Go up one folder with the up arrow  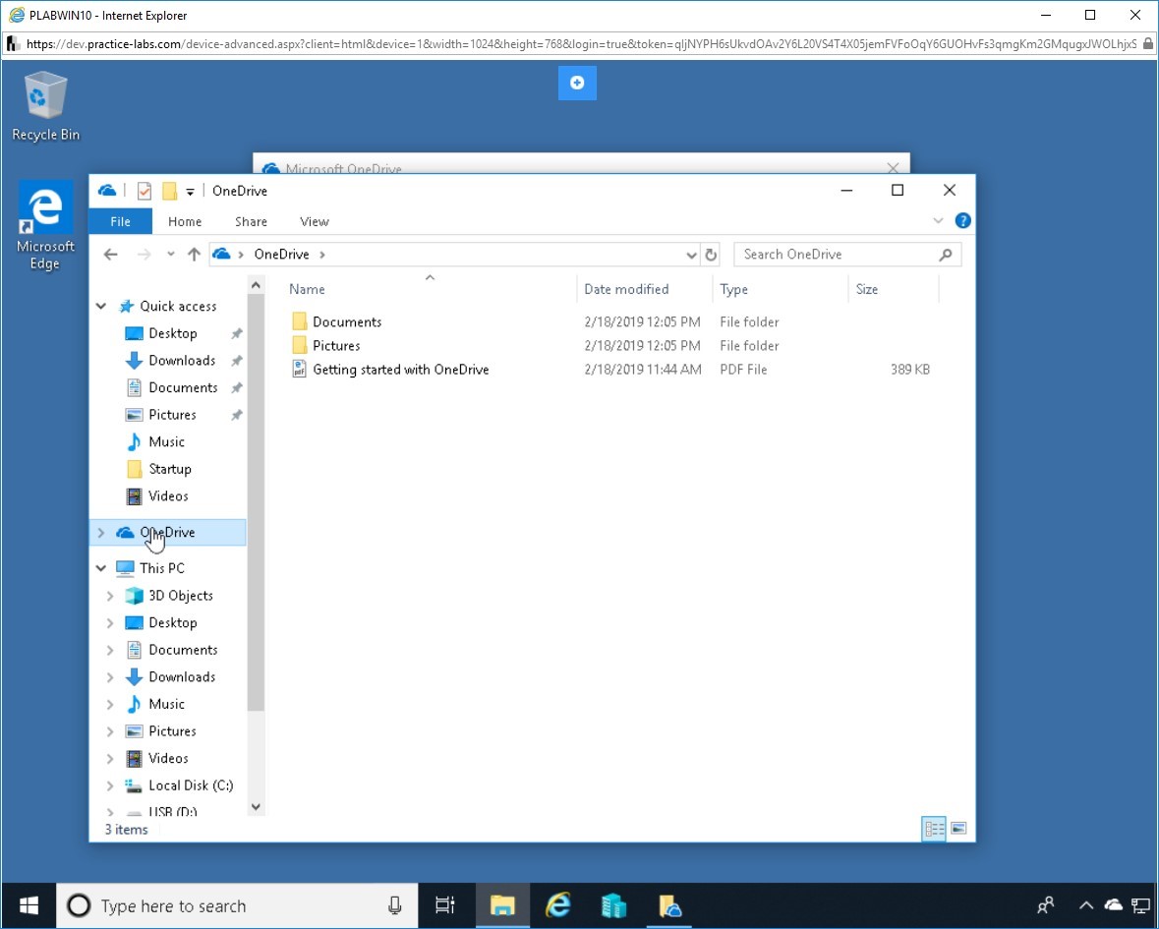194,255
